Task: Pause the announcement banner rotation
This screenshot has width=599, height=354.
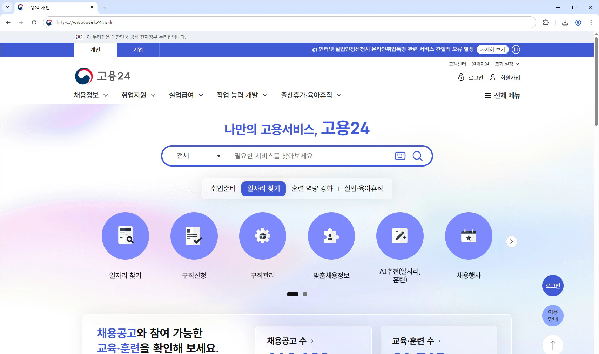Action: (x=516, y=50)
